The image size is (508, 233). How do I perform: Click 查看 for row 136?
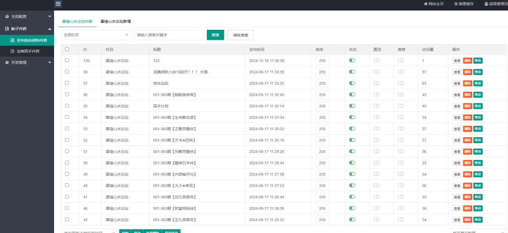(x=457, y=61)
